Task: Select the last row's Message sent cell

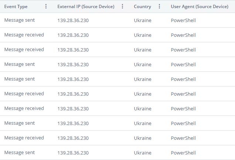Action: pyautogui.click(x=20, y=153)
